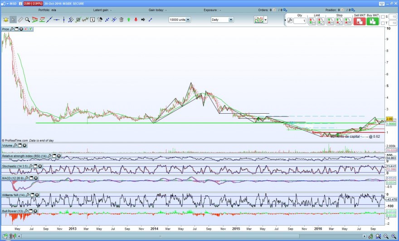
Task: Collapse the trading panel arrow
Action: [x=285, y=20]
